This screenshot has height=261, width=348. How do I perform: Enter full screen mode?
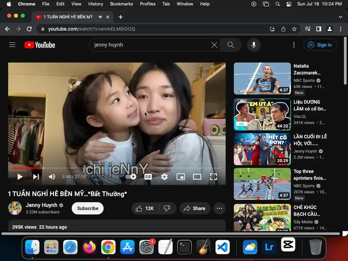[x=213, y=177]
